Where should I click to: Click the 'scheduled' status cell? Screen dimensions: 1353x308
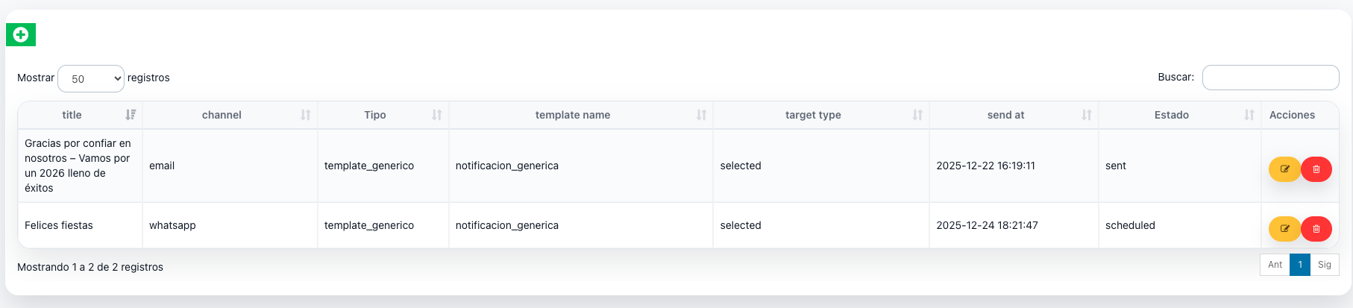pos(1130,225)
